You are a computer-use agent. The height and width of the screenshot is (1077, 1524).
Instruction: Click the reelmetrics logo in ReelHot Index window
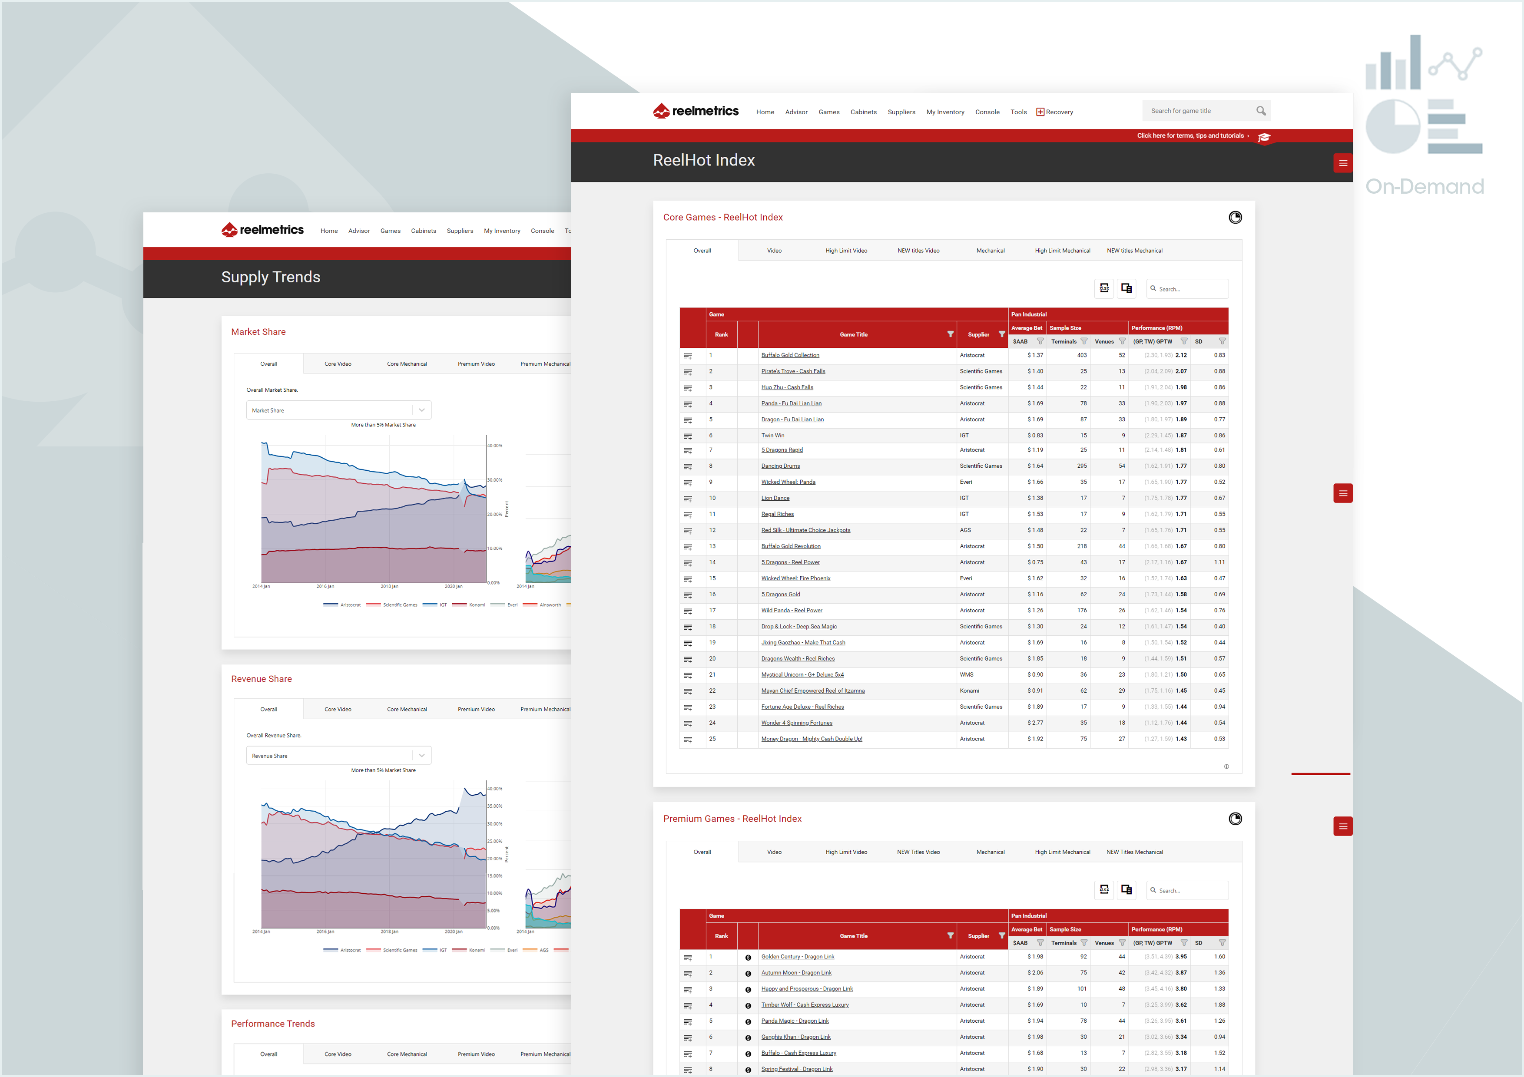(x=695, y=111)
